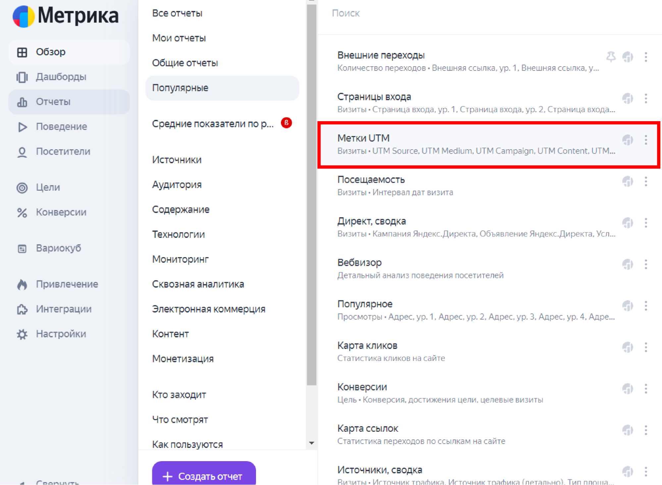This screenshot has height=485, width=662.
Task: Open more options for Страницы входа
Action: pyautogui.click(x=646, y=98)
